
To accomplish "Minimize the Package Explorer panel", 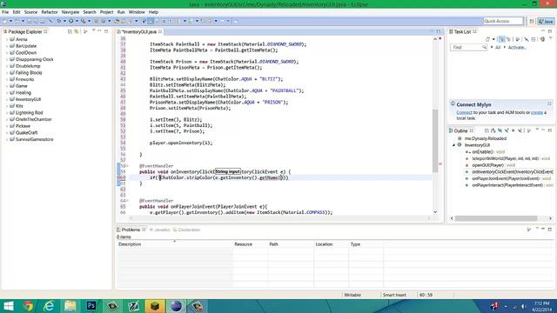I will (x=99, y=31).
